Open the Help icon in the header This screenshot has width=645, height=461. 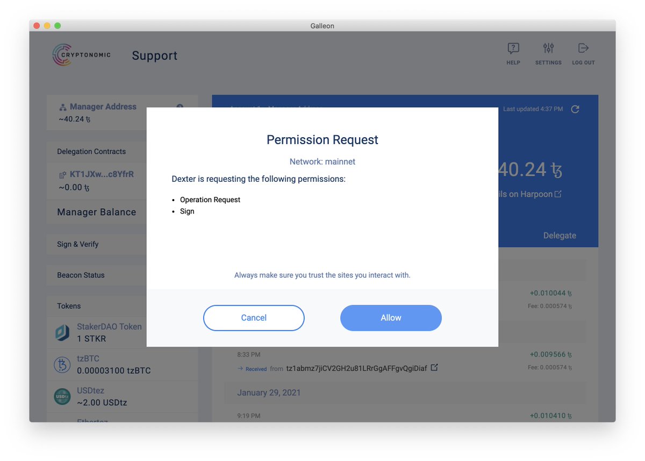coord(513,48)
